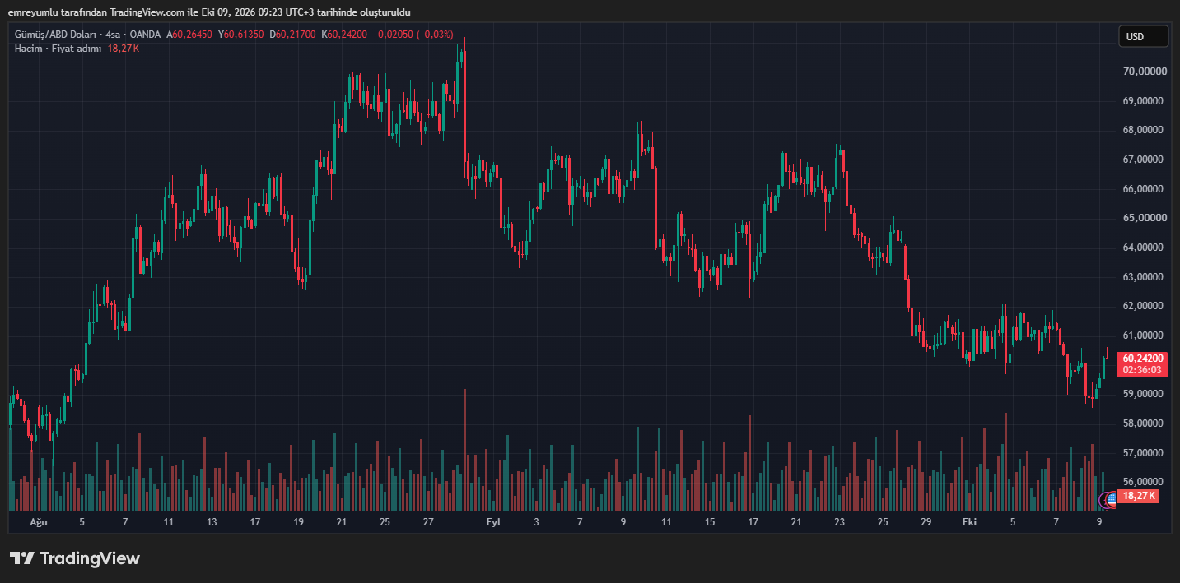Click the 57,00000 price axis label
This screenshot has height=583, width=1180.
(x=1145, y=453)
